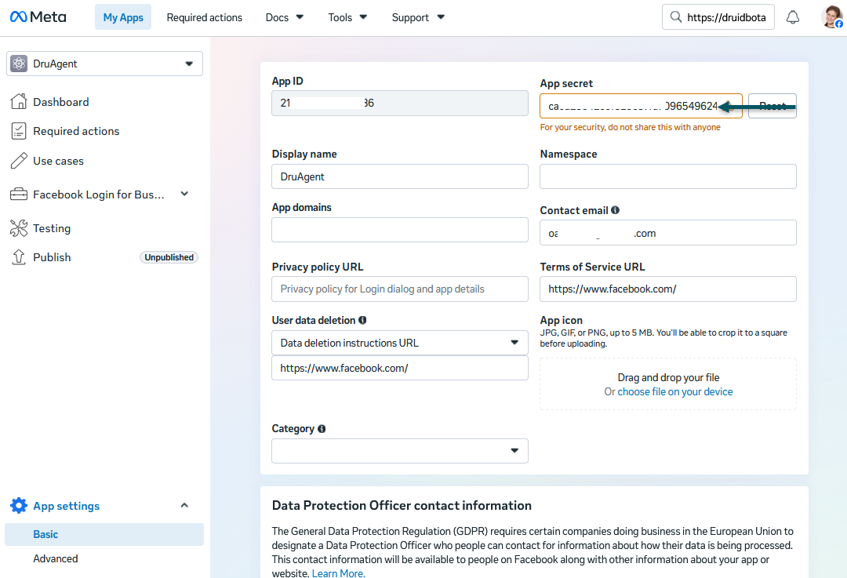Click choose file on your device link
847x578 pixels.
(674, 391)
